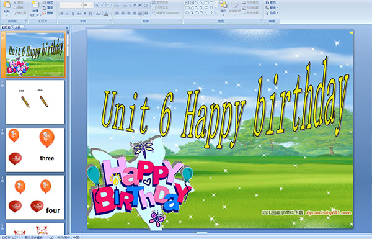Select the oval shape in the gallery
The width and height of the screenshot is (372, 239).
pyautogui.click(x=211, y=2)
